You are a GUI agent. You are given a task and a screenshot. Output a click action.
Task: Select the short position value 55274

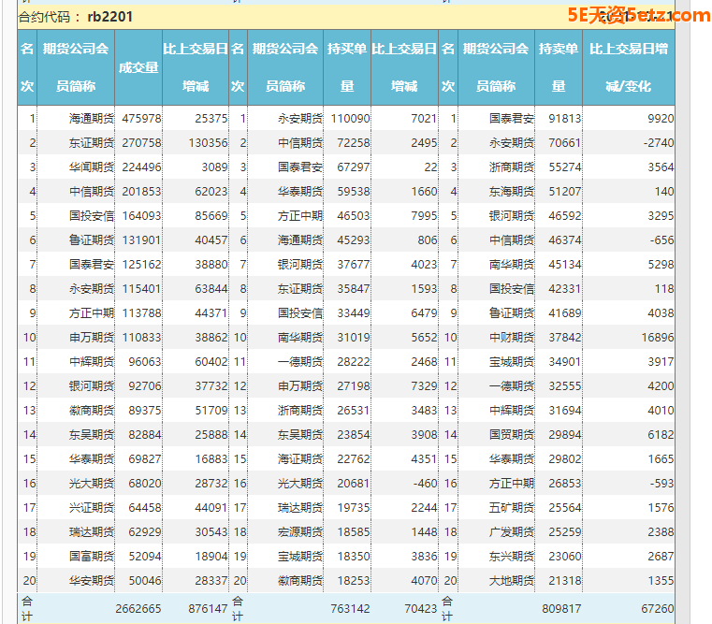point(565,167)
